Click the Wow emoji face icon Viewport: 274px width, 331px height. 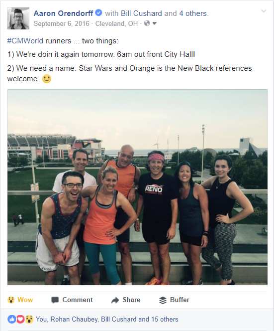click(11, 300)
